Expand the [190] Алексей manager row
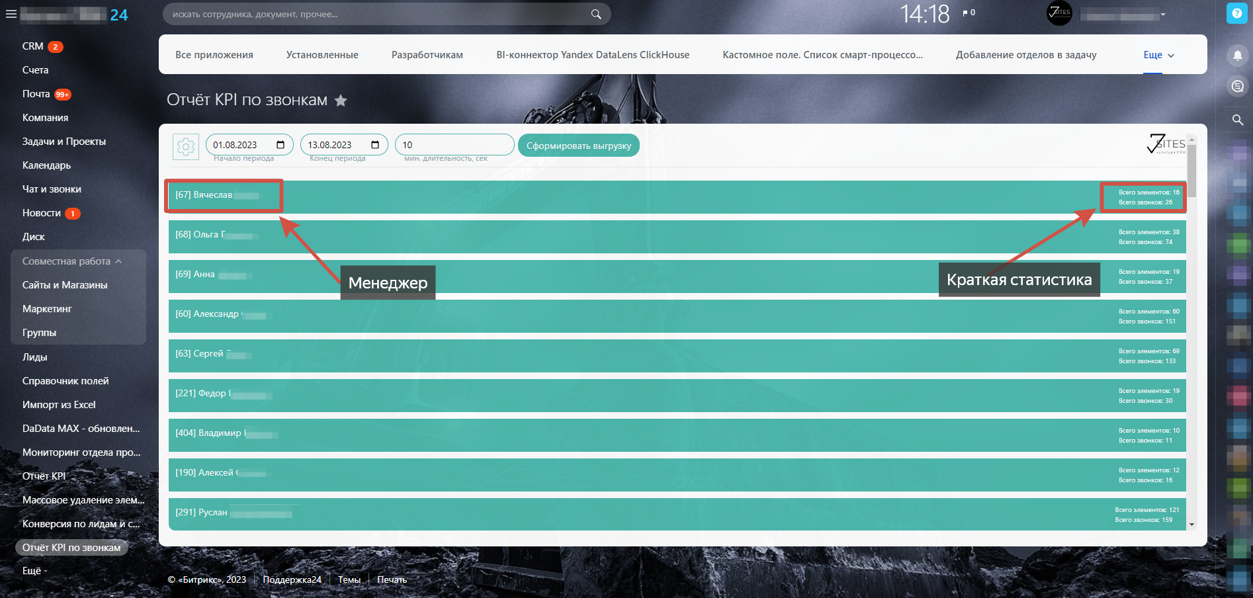This screenshot has width=1253, height=598. 677,475
